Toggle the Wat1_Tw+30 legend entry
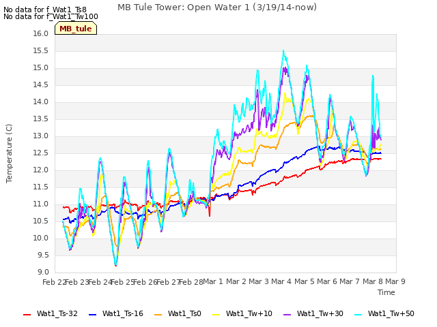The height and width of the screenshot is (327, 437). pyautogui.click(x=313, y=314)
